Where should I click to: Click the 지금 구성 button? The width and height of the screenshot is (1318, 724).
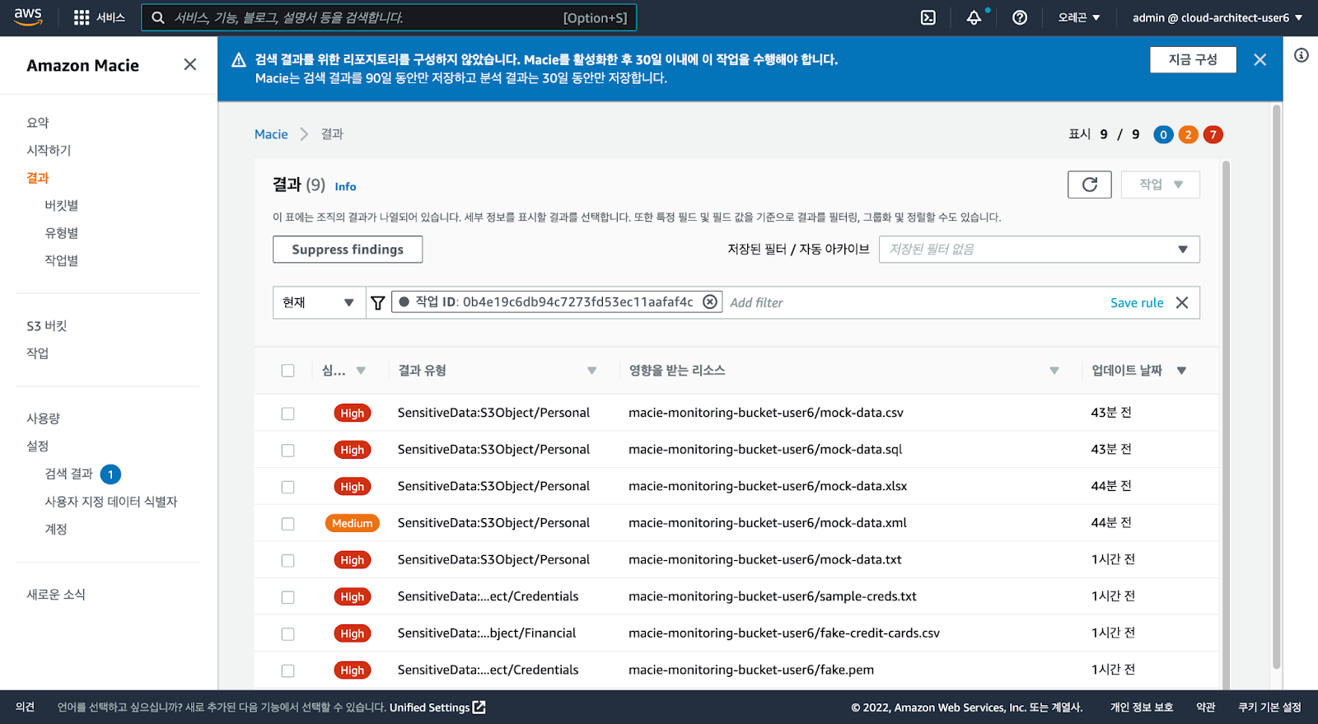tap(1193, 59)
